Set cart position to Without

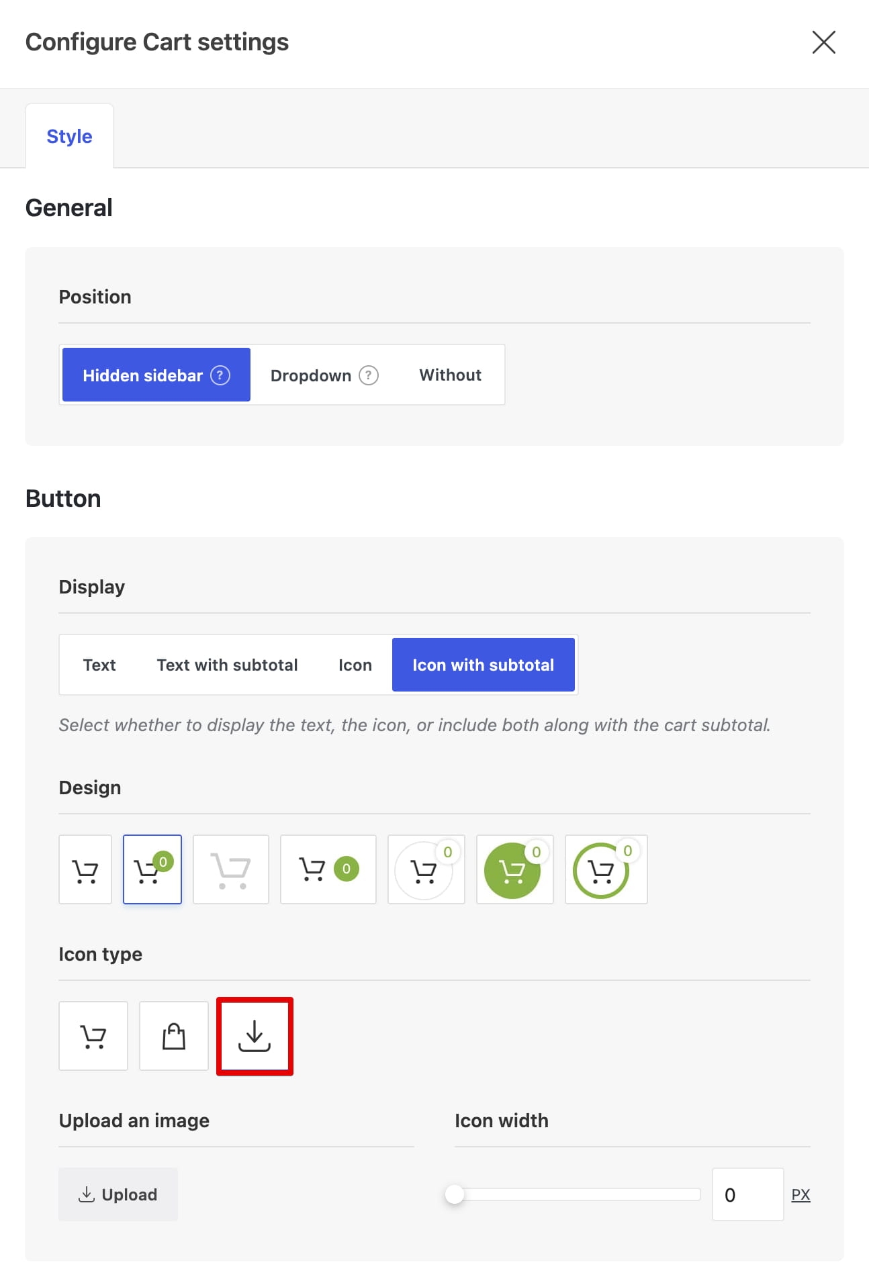point(451,375)
